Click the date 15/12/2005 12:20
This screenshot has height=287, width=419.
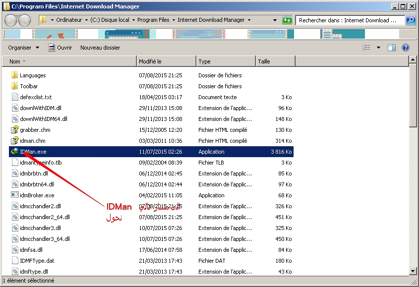[161, 130]
